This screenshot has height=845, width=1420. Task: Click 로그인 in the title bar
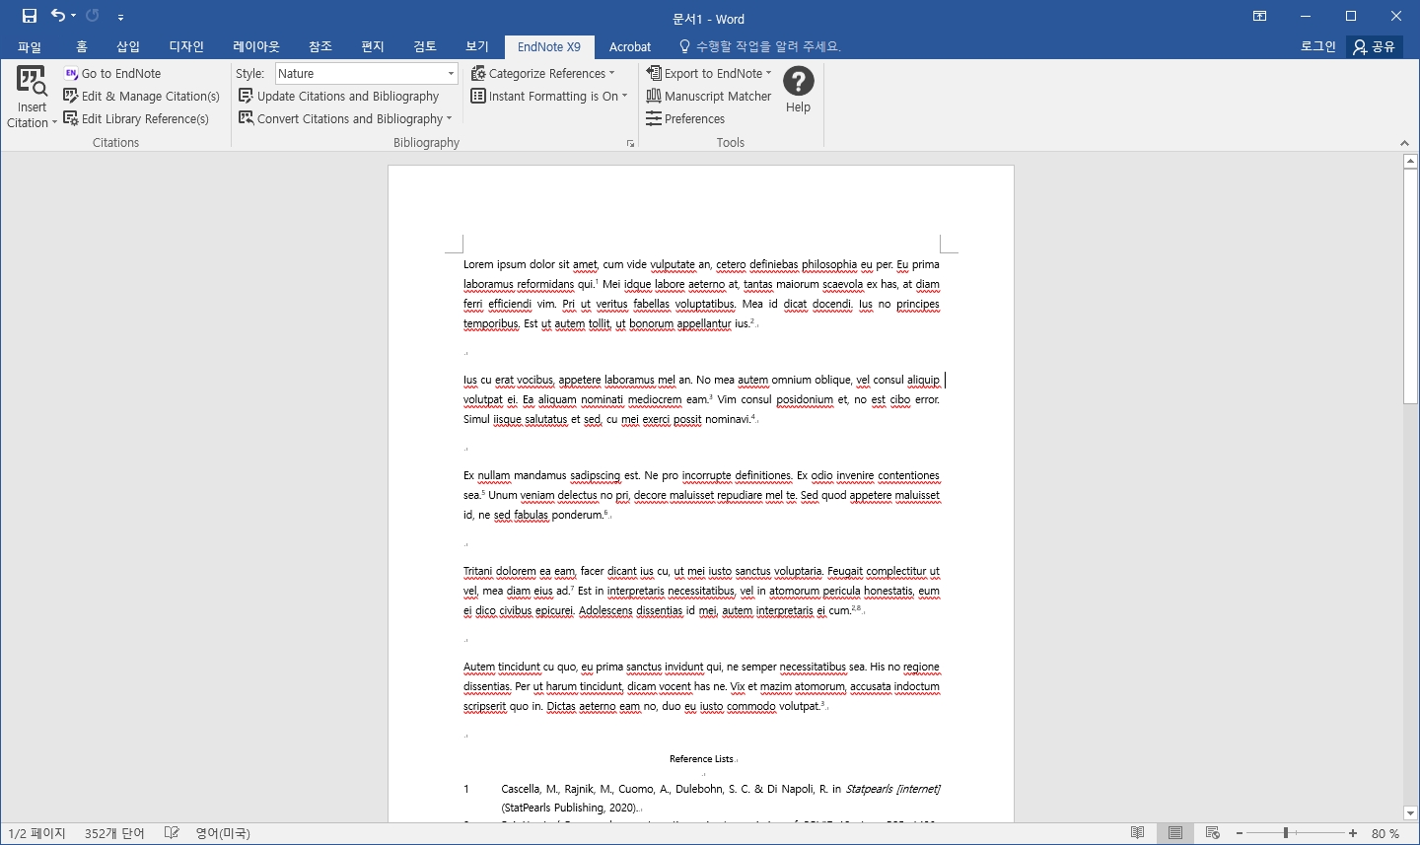[x=1316, y=46]
